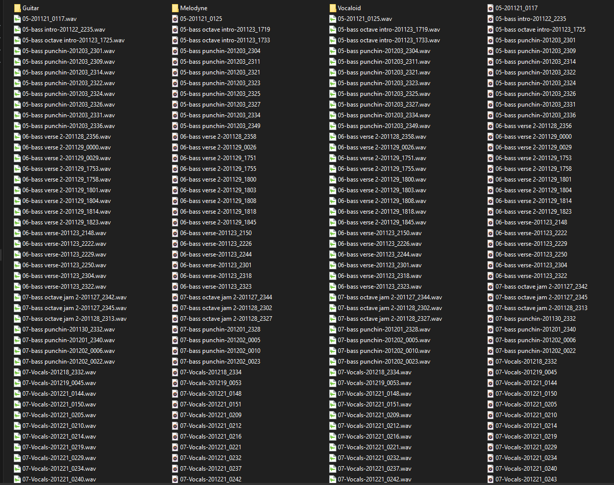The image size is (614, 485).
Task: Click the audio icon of 07-Vocals-201221_0240.wav
Action: tap(17, 479)
